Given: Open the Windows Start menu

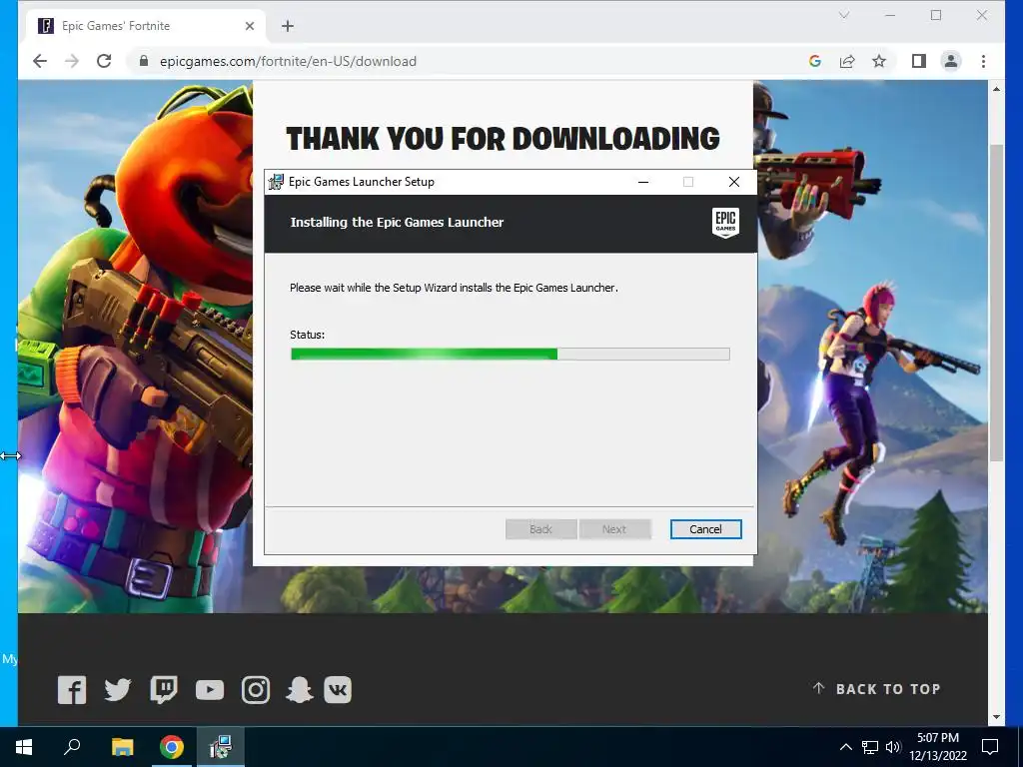Looking at the screenshot, I should click(24, 747).
